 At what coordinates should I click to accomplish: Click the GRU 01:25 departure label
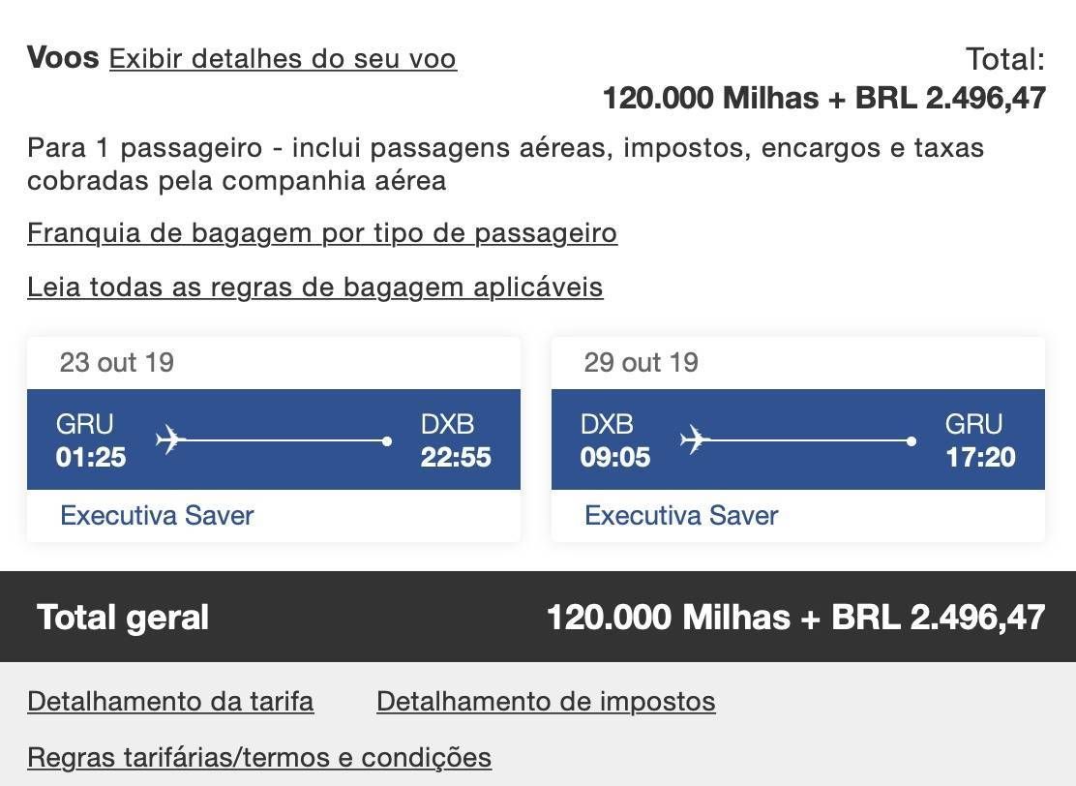91,440
